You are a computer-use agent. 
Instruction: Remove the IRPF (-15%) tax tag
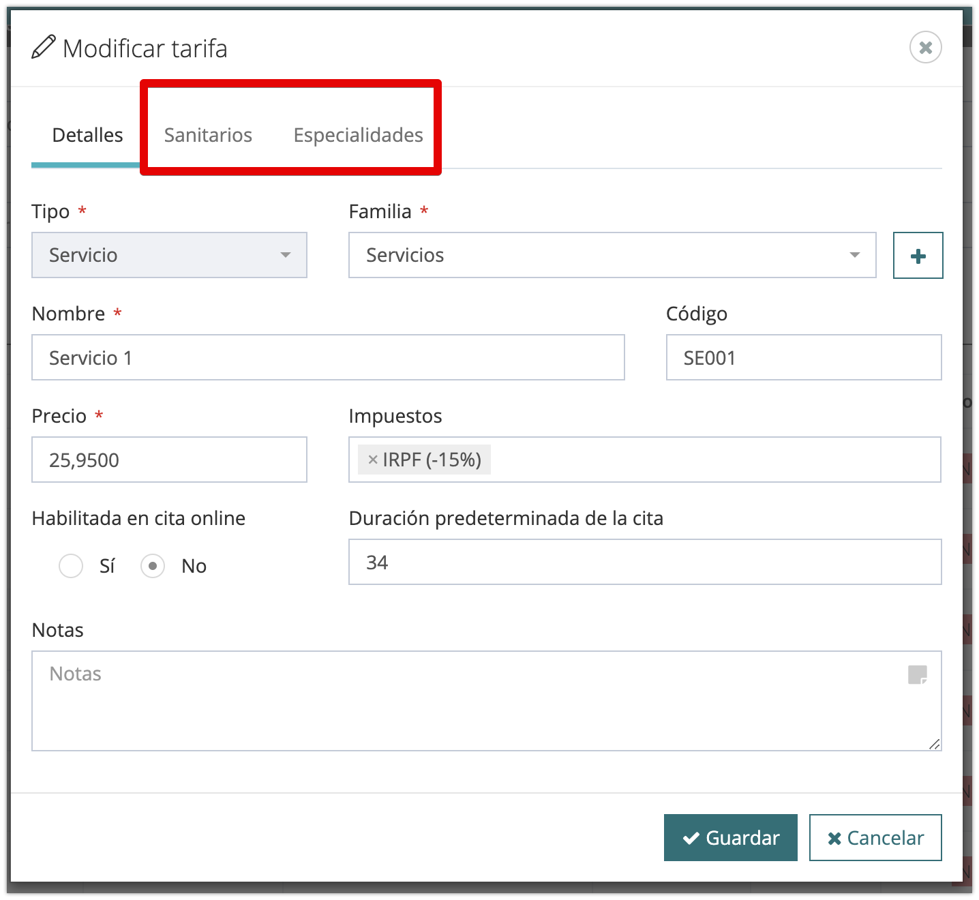pyautogui.click(x=372, y=460)
